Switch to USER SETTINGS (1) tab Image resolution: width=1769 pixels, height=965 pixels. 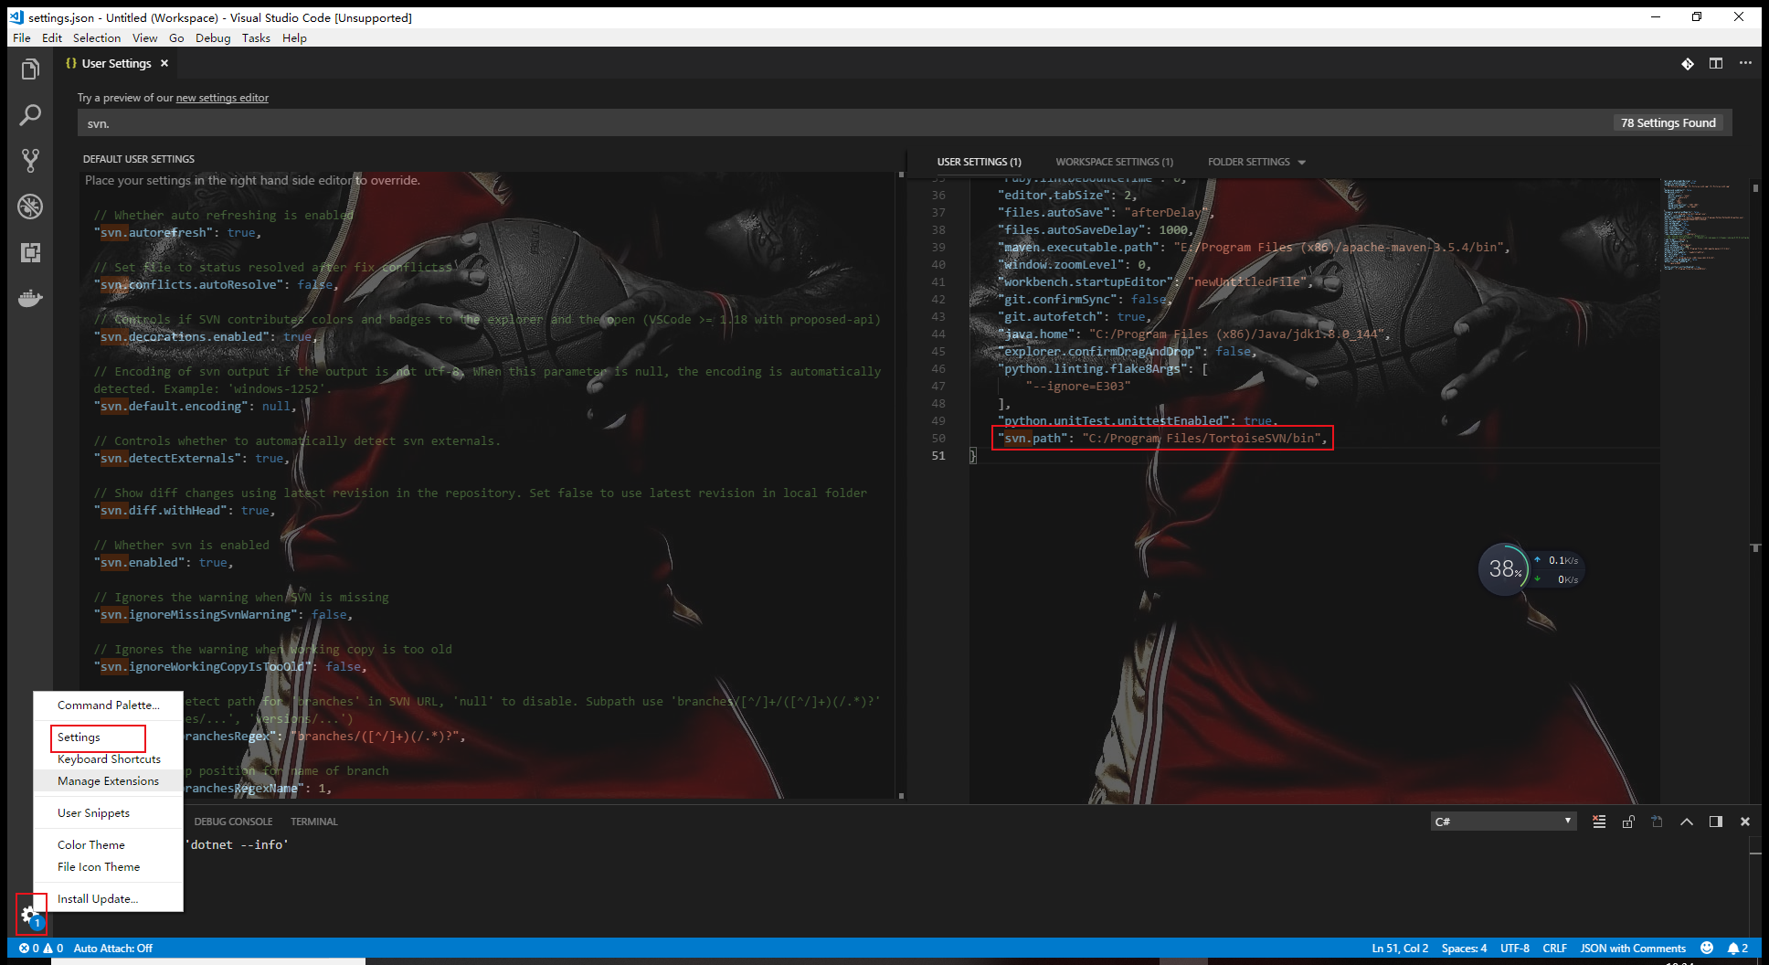tap(979, 162)
